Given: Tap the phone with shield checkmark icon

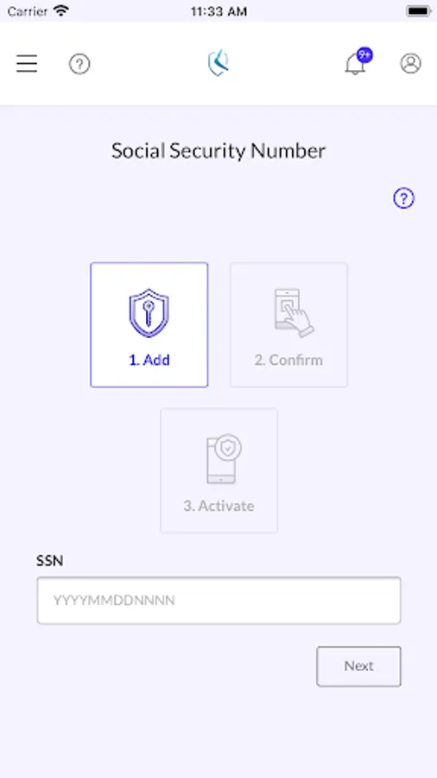Looking at the screenshot, I should [x=224, y=459].
